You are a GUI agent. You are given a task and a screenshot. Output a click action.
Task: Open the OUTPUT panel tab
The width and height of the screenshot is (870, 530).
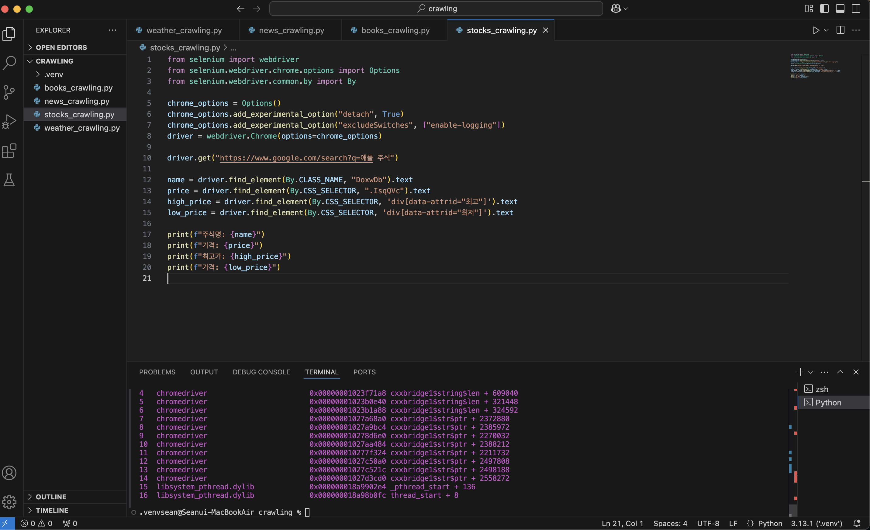(204, 372)
